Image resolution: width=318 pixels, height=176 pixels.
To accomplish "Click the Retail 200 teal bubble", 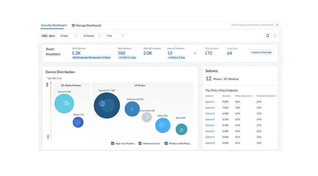I will coord(181,129).
